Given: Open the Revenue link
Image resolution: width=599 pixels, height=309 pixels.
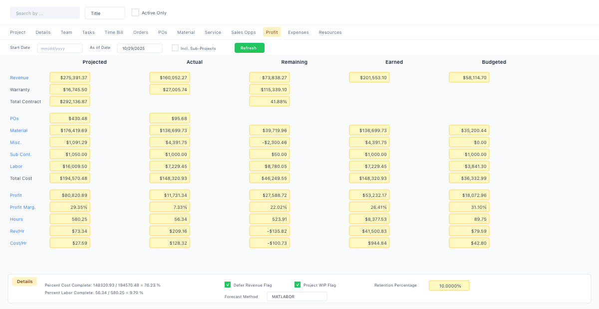Looking at the screenshot, I should click(19, 78).
